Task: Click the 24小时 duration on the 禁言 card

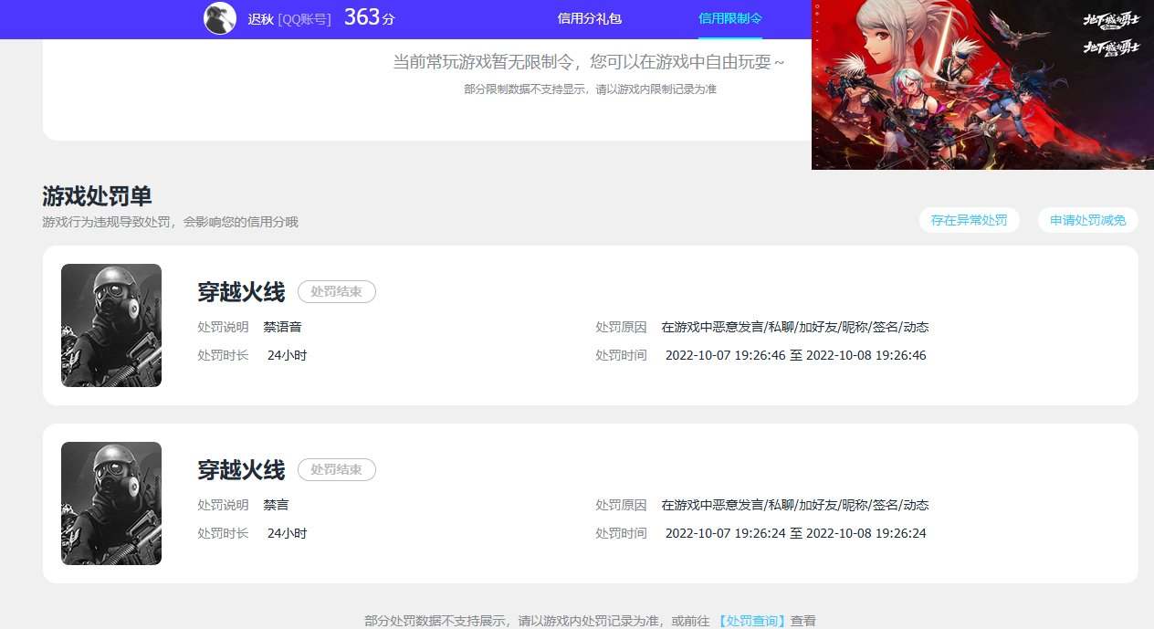Action: [287, 533]
